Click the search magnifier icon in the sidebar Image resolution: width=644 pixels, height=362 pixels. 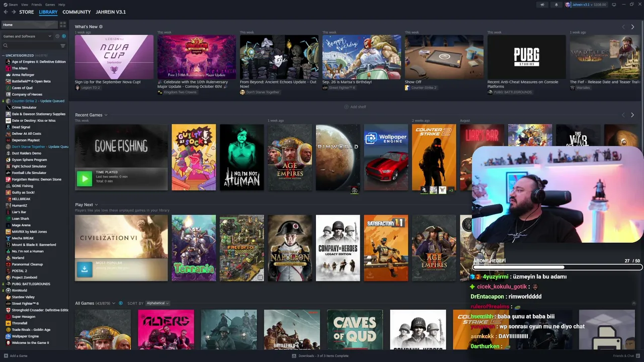point(6,46)
